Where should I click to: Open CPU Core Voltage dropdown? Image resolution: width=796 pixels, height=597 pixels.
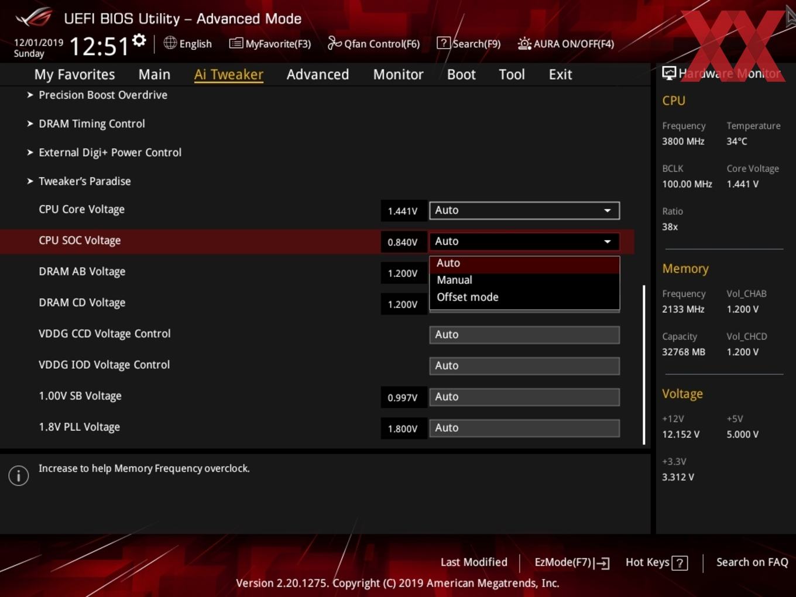pos(524,210)
